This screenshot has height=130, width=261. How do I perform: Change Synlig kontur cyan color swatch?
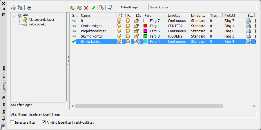click(x=145, y=41)
